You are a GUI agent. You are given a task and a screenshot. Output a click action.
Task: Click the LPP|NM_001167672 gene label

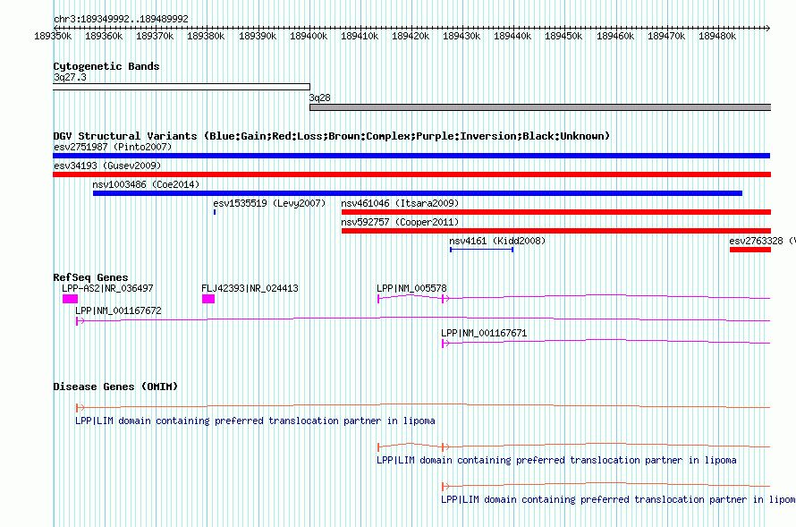[x=118, y=310]
